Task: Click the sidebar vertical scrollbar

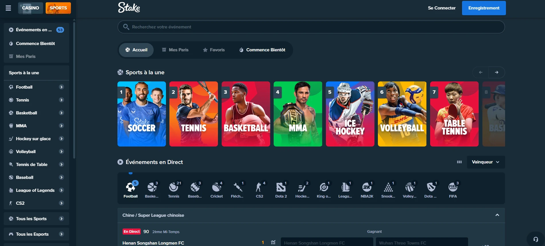Action: pyautogui.click(x=74, y=90)
